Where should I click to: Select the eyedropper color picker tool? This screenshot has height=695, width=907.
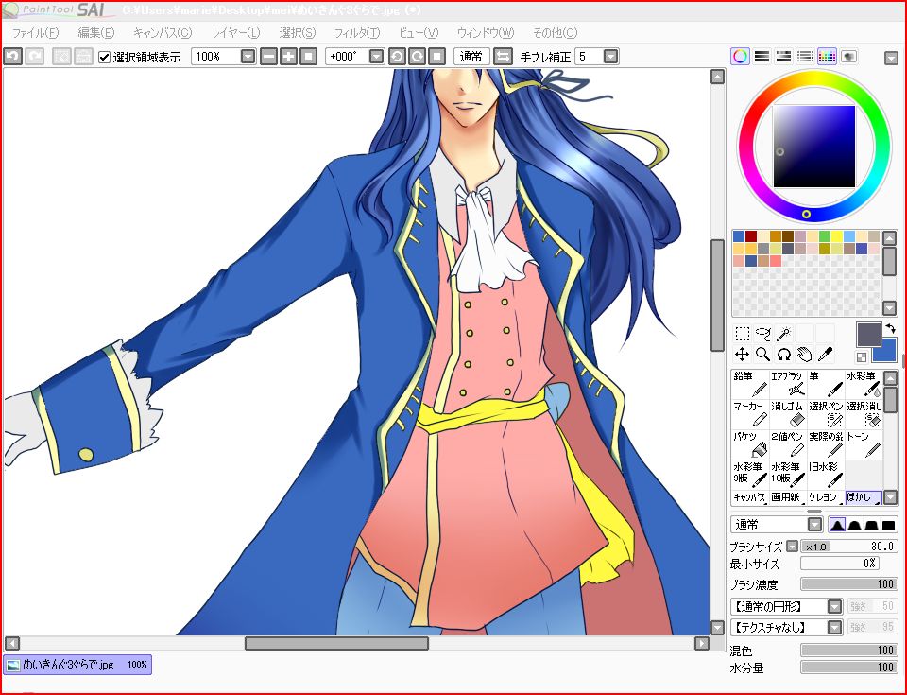pos(826,354)
